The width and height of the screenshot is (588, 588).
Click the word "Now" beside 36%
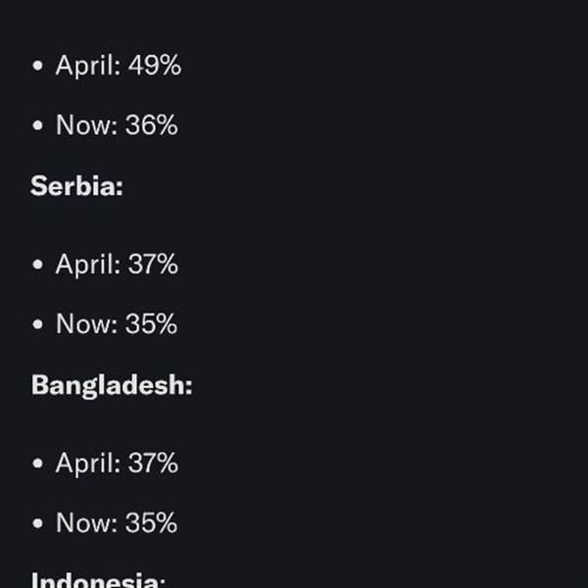[x=86, y=124]
